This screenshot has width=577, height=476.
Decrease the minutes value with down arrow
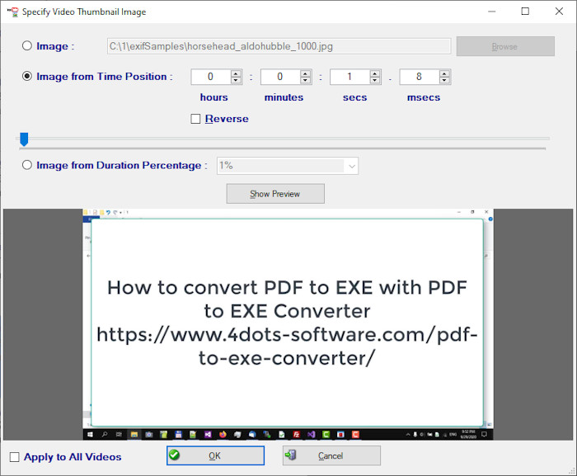(306, 80)
